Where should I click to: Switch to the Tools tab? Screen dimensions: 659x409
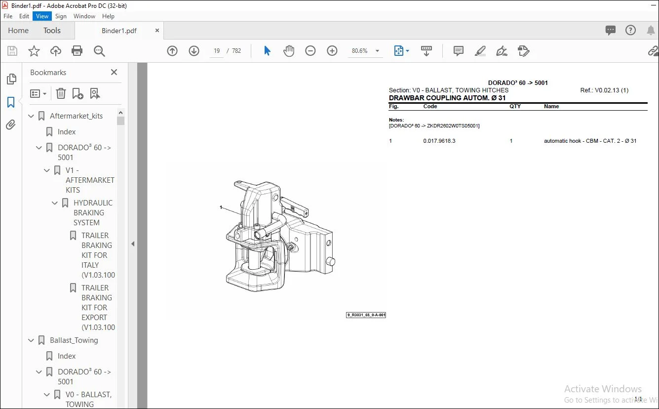52,31
